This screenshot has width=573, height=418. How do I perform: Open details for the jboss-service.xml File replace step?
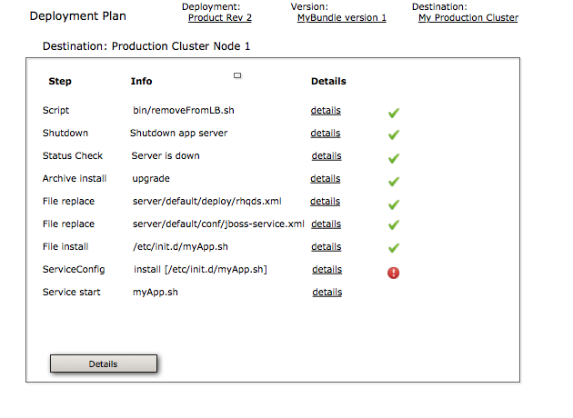tap(326, 224)
